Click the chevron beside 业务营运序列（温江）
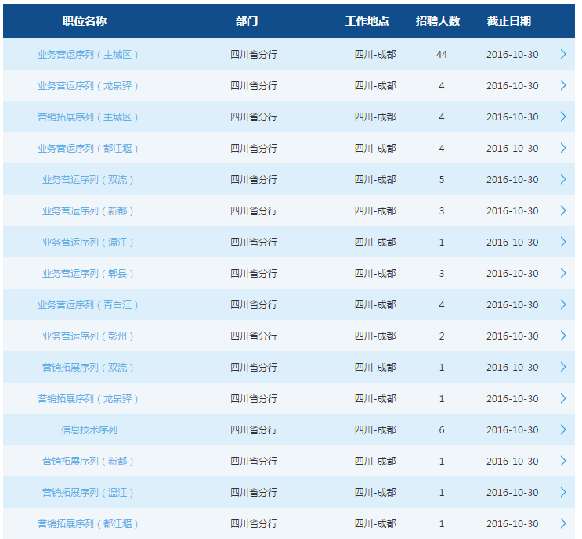The image size is (582, 539). point(562,242)
